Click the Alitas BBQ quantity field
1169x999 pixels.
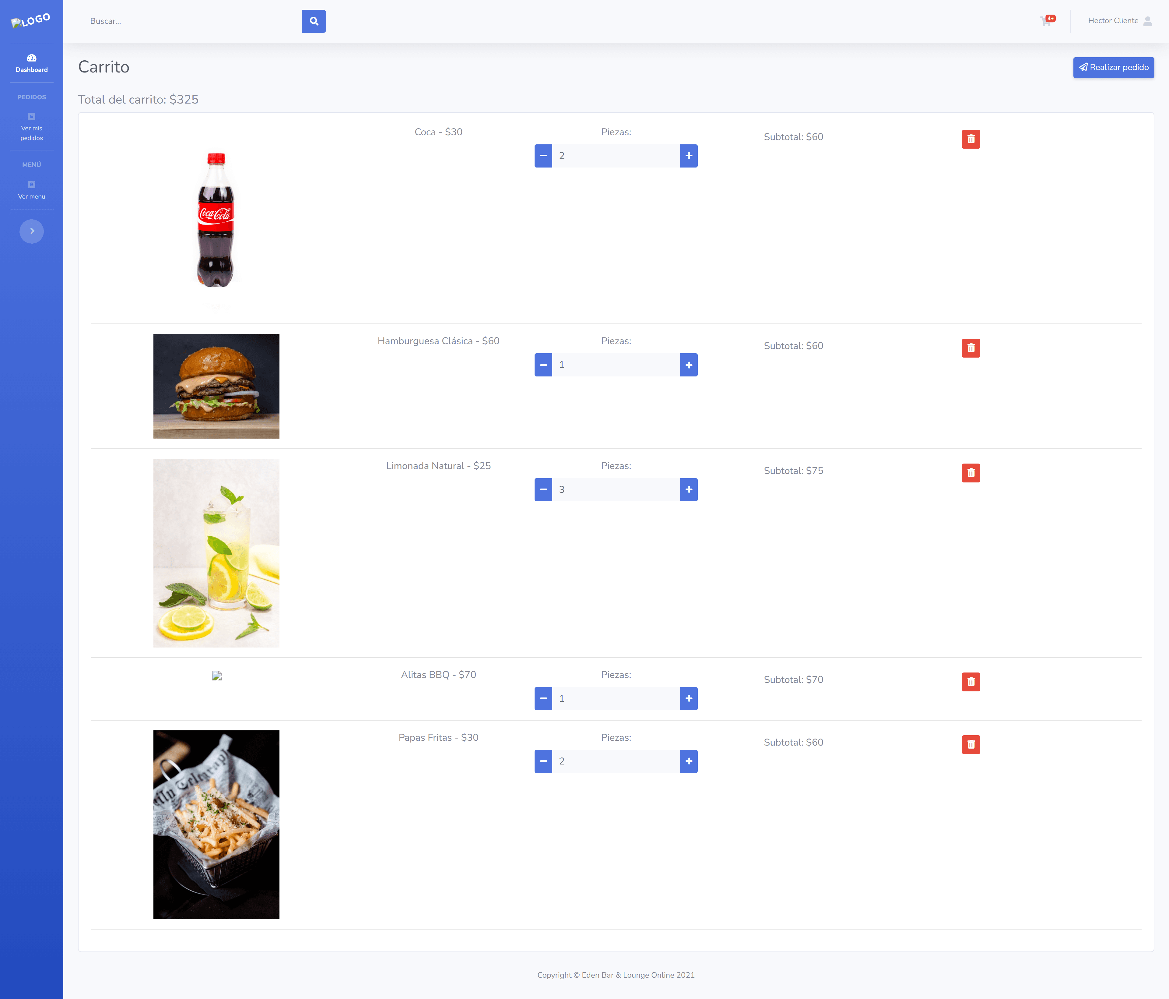[x=616, y=699]
